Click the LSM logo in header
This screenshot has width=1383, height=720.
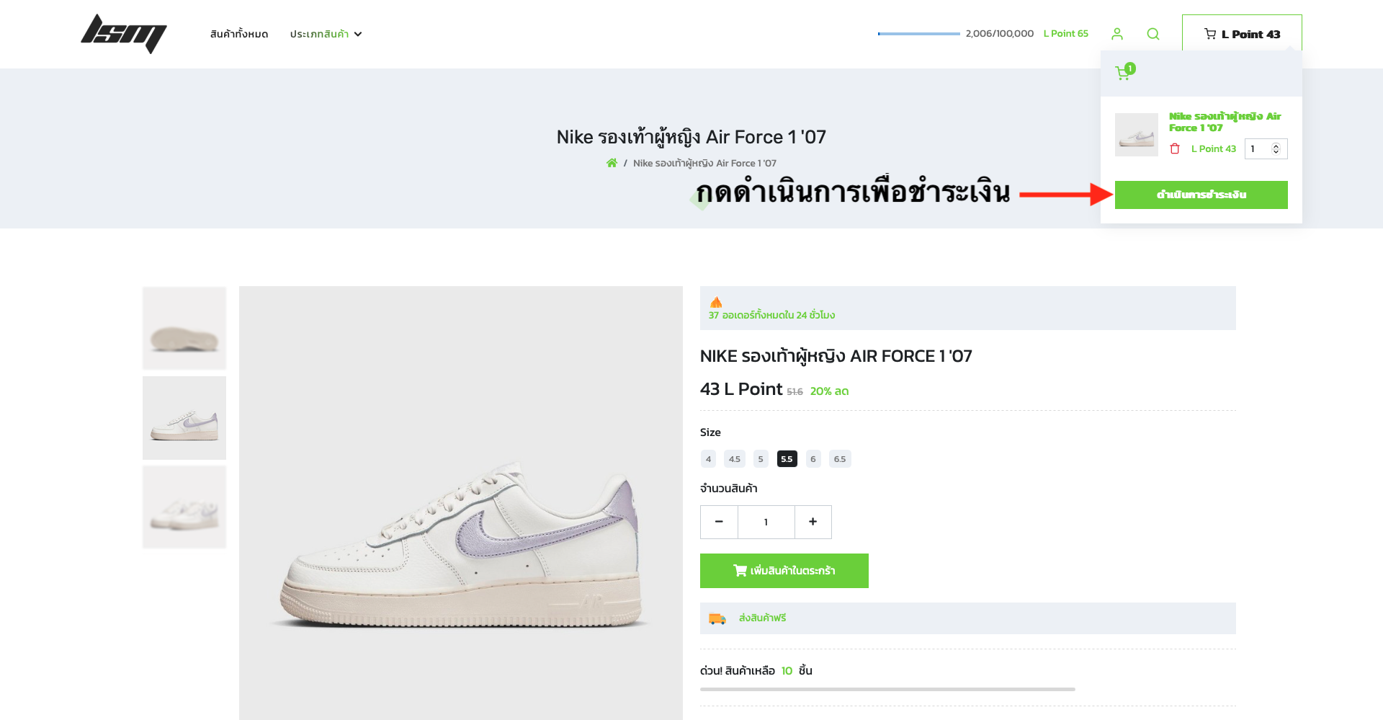[x=124, y=34]
